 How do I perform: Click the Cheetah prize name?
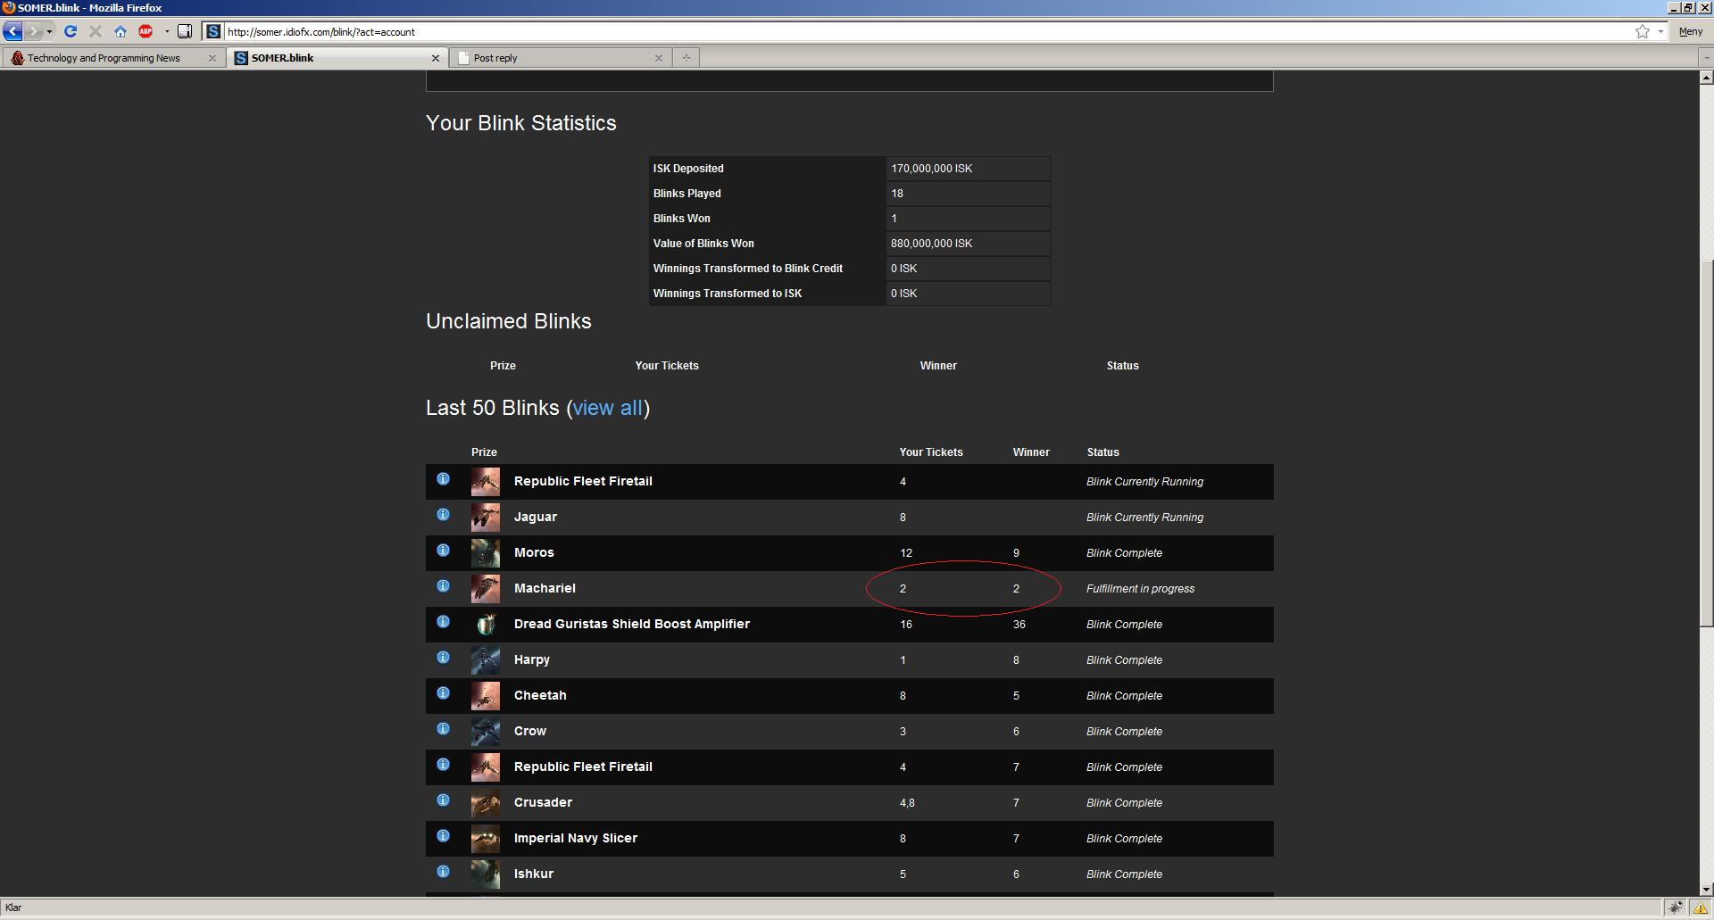540,695
